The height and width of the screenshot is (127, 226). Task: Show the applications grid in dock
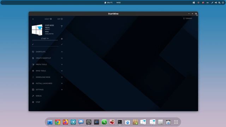(176, 122)
